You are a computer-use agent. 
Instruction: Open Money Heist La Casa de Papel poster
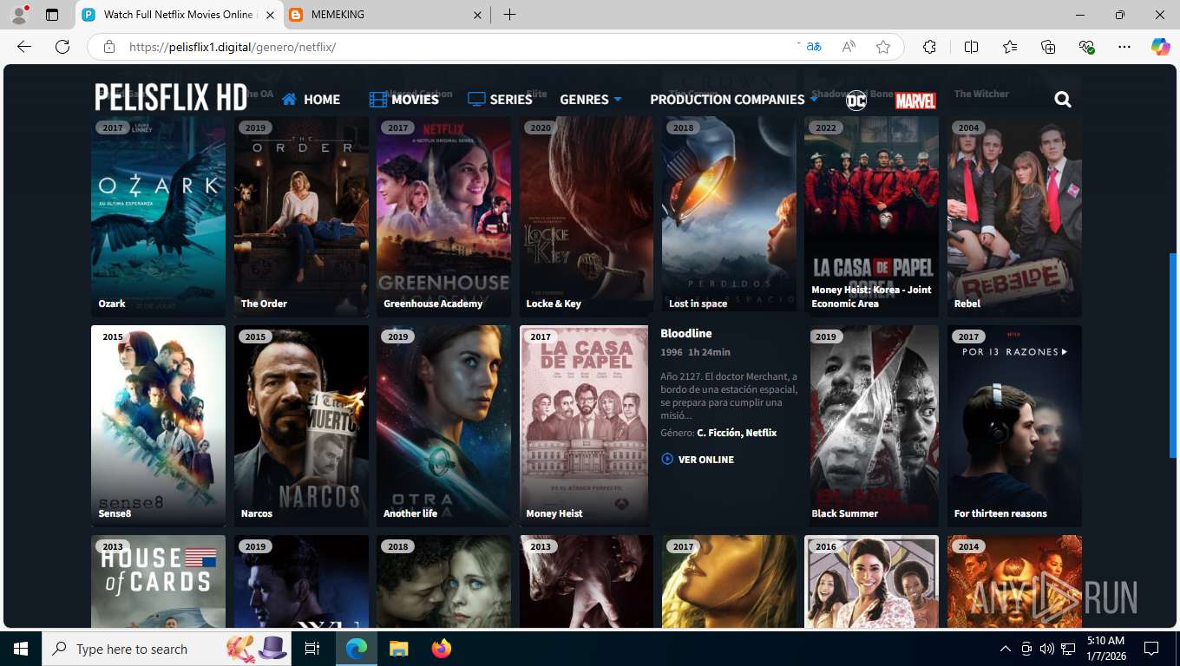click(584, 426)
